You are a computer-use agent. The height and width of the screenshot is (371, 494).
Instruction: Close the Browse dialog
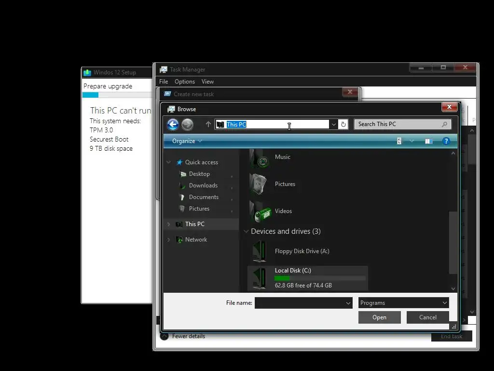449,107
